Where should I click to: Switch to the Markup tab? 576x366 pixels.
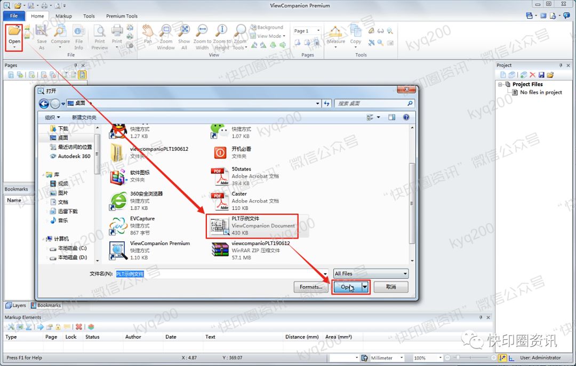tap(63, 16)
